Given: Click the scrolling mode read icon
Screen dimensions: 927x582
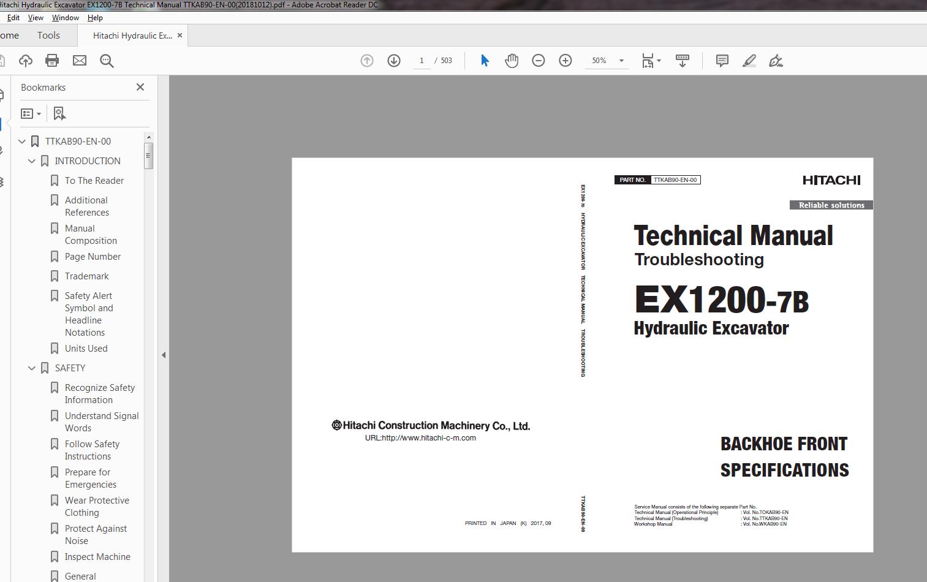Looking at the screenshot, I should [683, 61].
